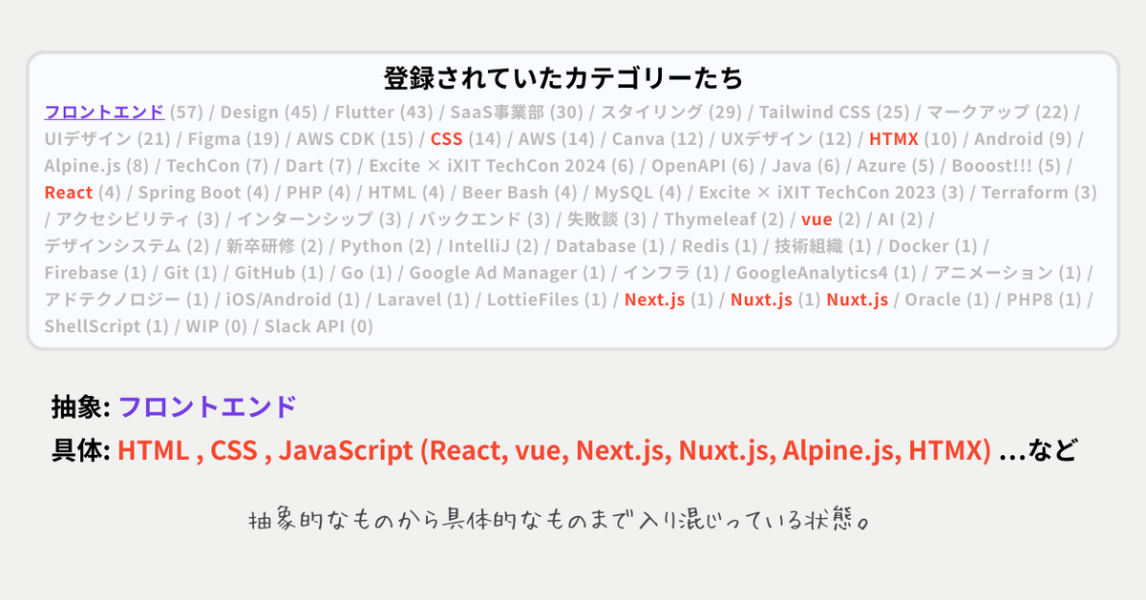Select the Python (2) category
Viewport: 1146px width, 600px height.
pos(387,246)
